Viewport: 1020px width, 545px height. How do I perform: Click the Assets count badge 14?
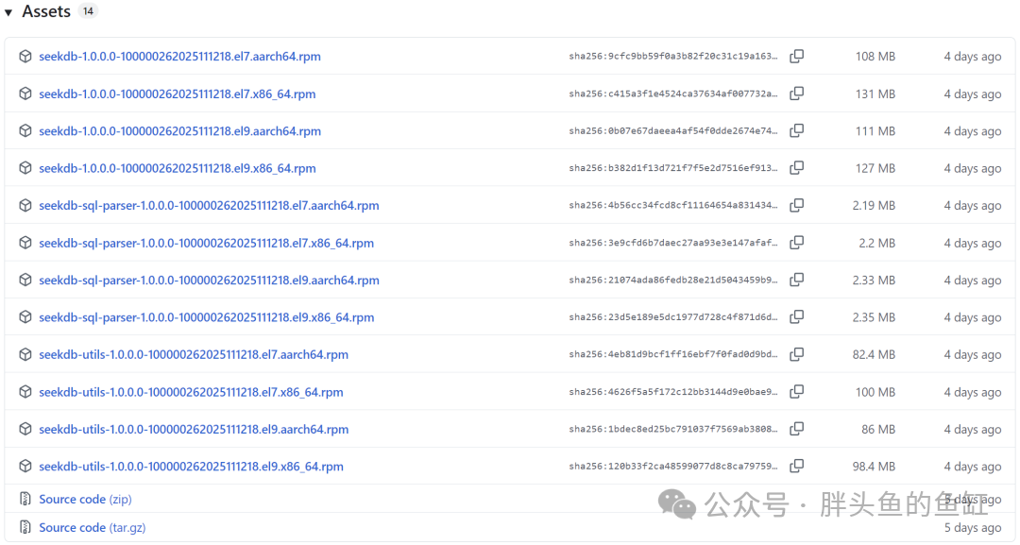click(88, 11)
